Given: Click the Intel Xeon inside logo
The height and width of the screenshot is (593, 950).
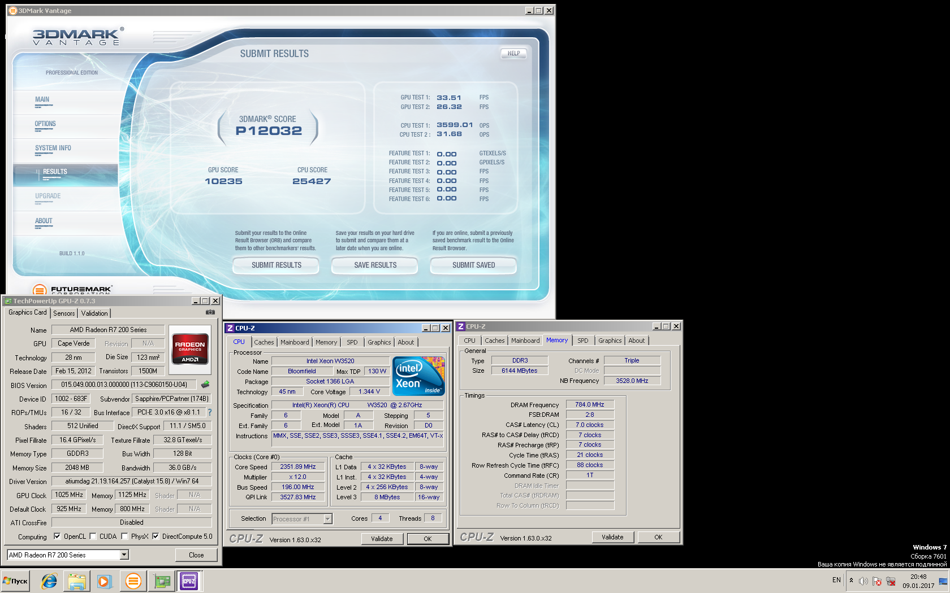Looking at the screenshot, I should tap(418, 376).
